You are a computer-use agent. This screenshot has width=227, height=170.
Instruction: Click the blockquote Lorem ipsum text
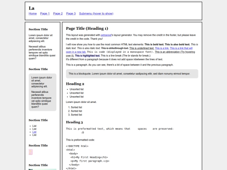coord(129,74)
